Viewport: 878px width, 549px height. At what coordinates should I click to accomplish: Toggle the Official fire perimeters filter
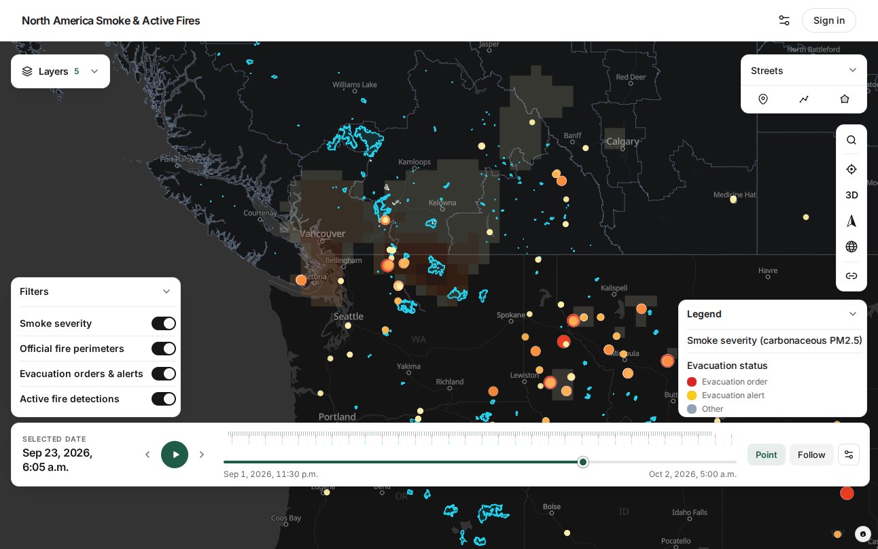click(164, 349)
